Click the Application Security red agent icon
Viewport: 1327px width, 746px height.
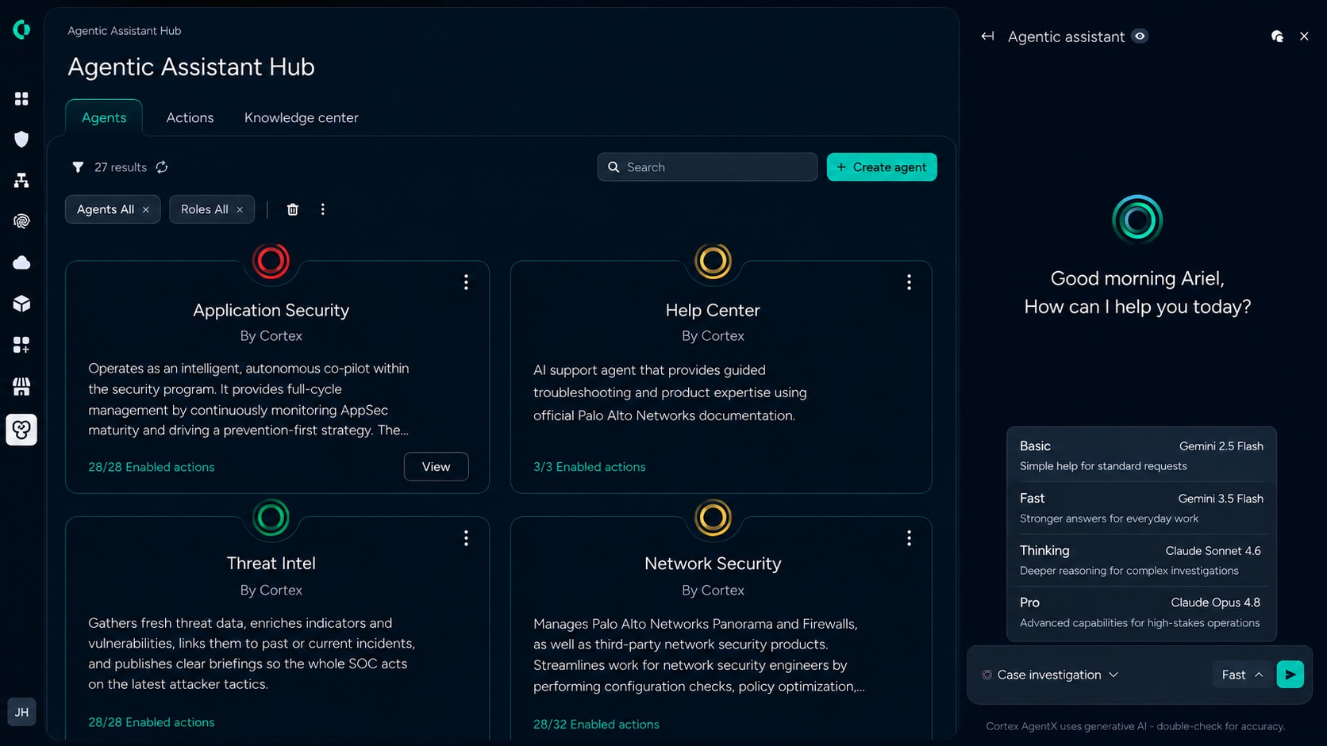pos(271,261)
